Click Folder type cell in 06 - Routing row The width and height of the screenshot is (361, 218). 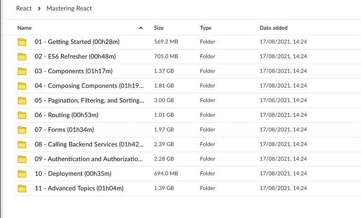coord(208,115)
